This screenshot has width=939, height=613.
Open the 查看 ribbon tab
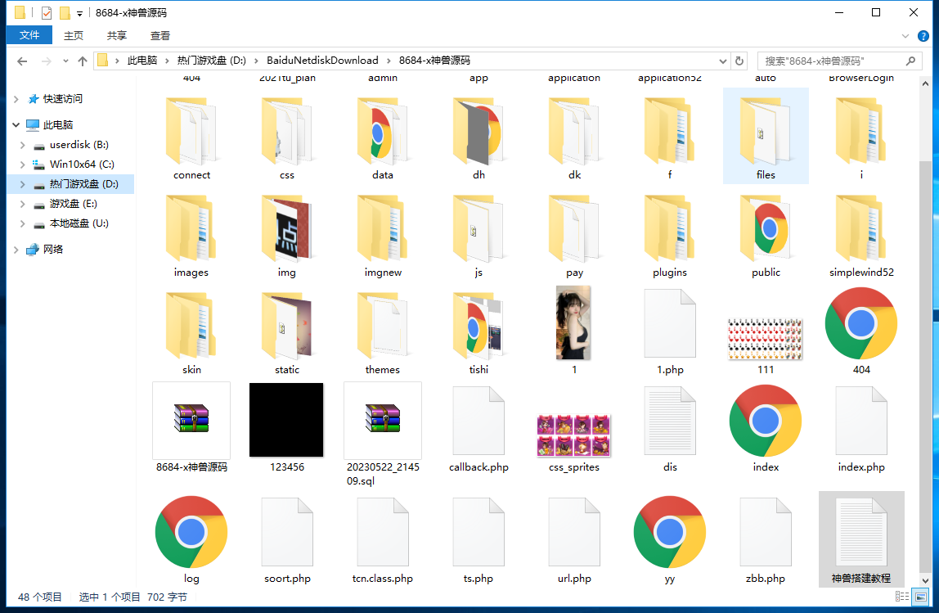pos(160,35)
